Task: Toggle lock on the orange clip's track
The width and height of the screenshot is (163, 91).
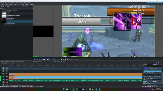Action: pos(8,74)
